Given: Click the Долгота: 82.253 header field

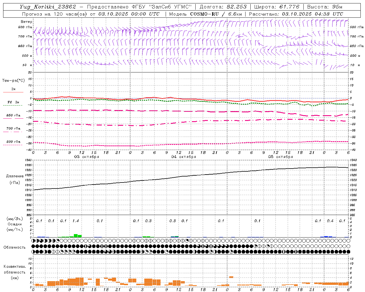Looking at the screenshot, I should pyautogui.click(x=223, y=7).
